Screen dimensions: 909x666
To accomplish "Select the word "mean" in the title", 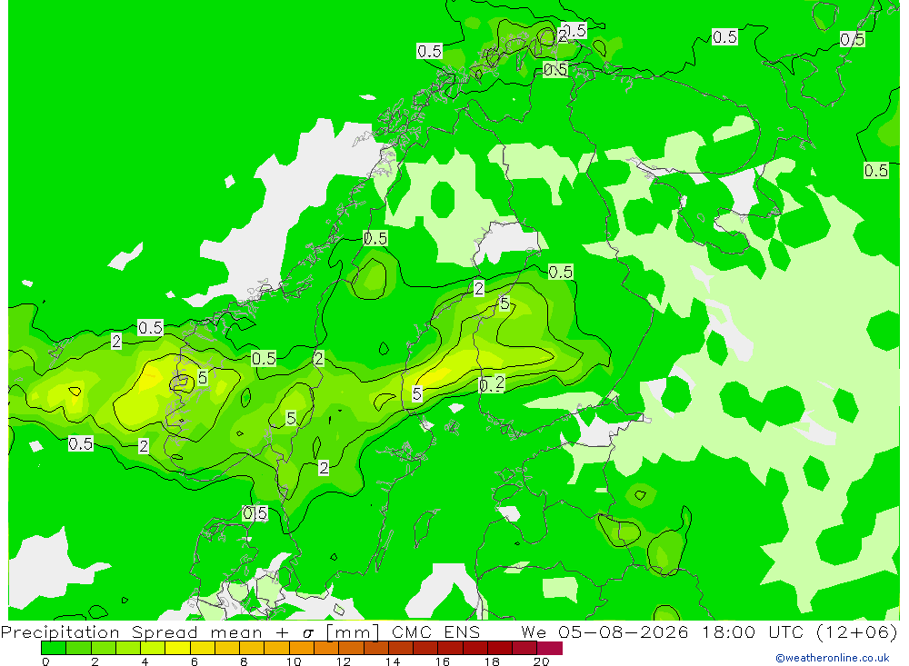I will pyautogui.click(x=235, y=632).
